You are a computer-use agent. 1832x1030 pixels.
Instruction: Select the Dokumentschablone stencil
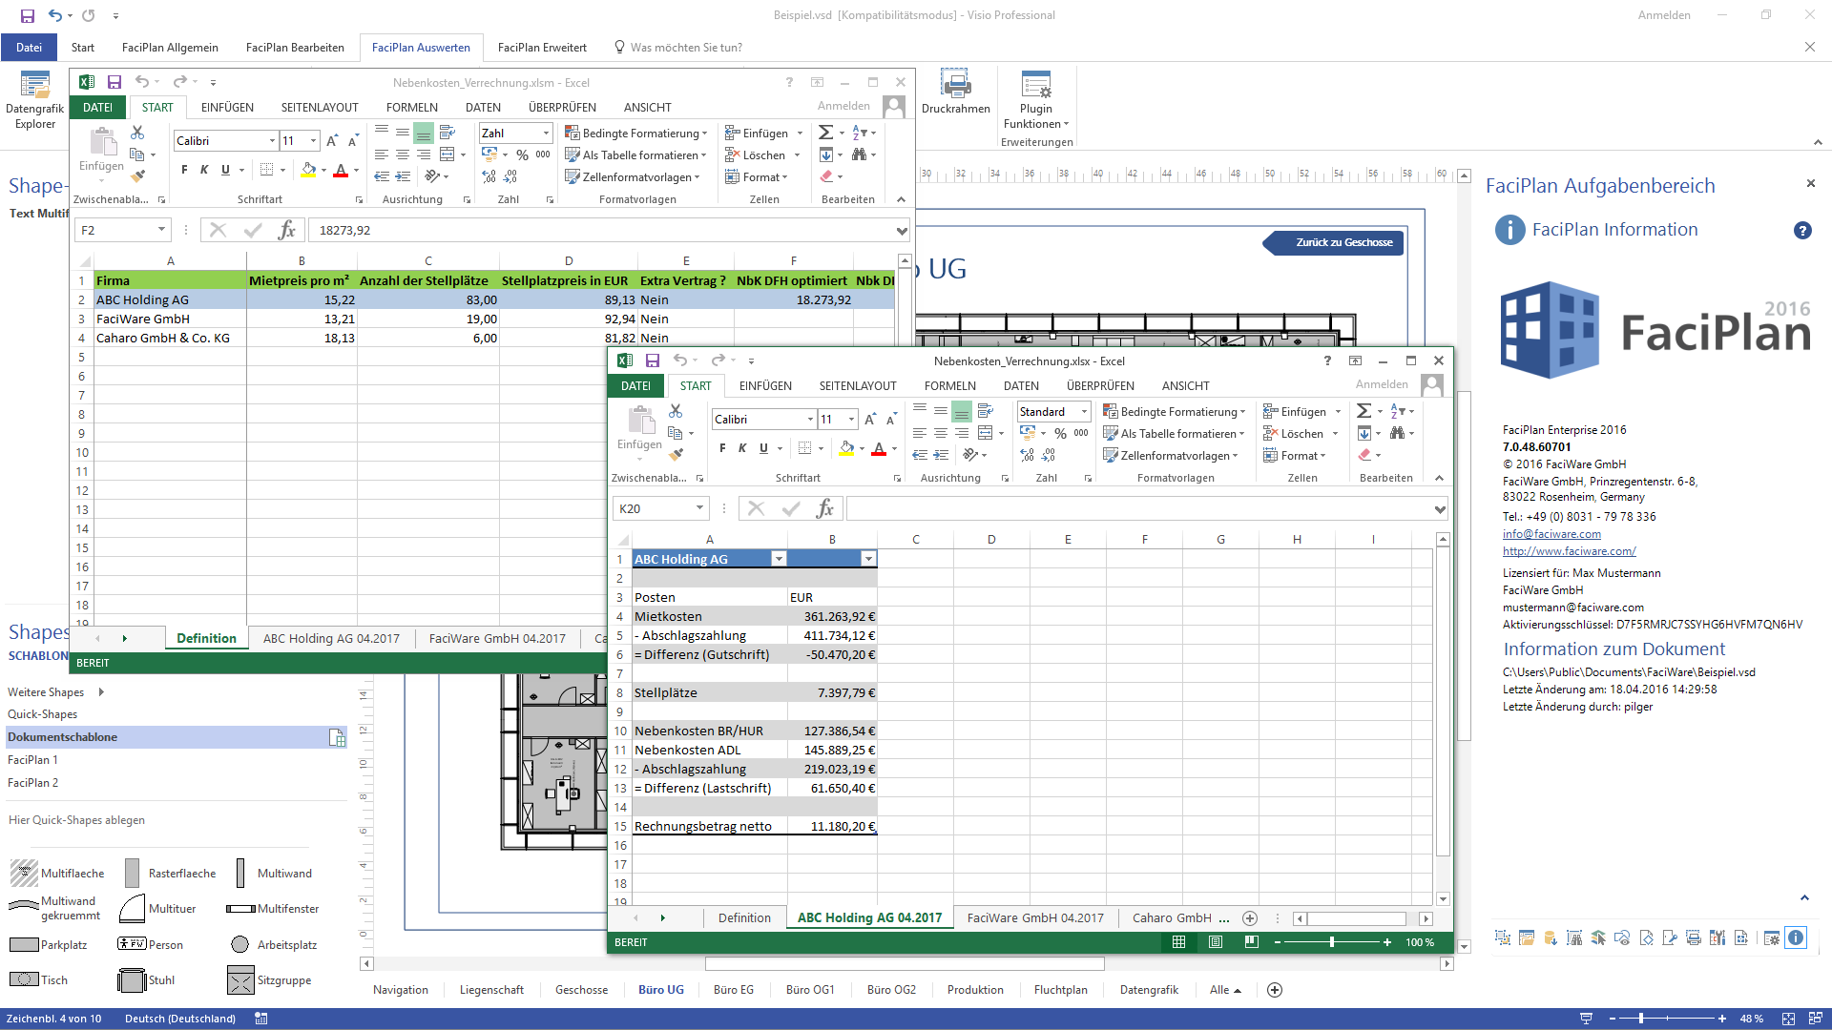click(177, 737)
